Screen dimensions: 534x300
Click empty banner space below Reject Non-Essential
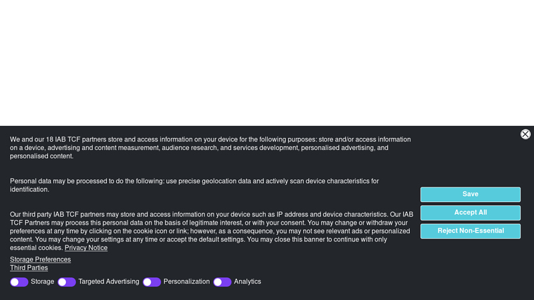pos(471,269)
